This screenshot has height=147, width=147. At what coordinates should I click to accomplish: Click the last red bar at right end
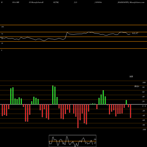point(131,111)
